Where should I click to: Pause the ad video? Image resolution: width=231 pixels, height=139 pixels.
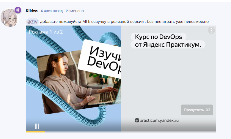tap(37, 126)
